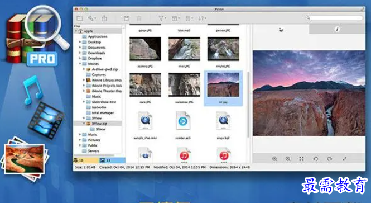371x203 pixels.
Task: Click the trash delete toolbar icon
Action: [x=139, y=18]
